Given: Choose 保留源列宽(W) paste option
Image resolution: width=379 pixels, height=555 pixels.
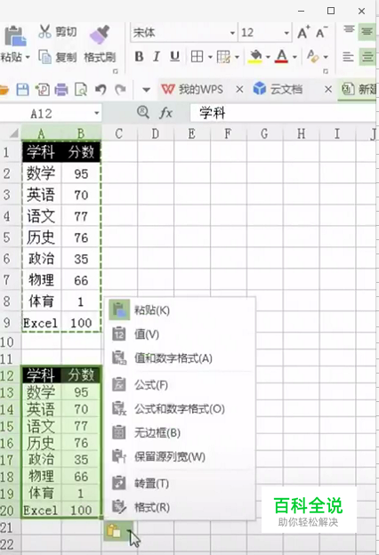Looking at the screenshot, I should point(181,456).
